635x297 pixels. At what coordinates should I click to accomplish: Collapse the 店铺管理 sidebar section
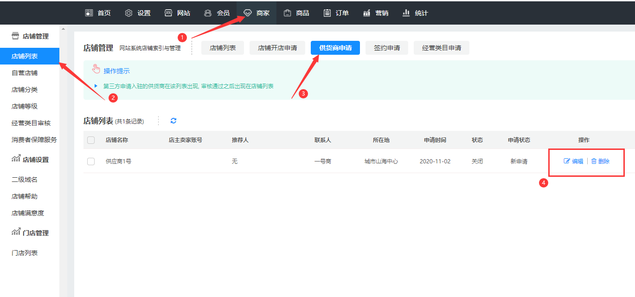30,36
